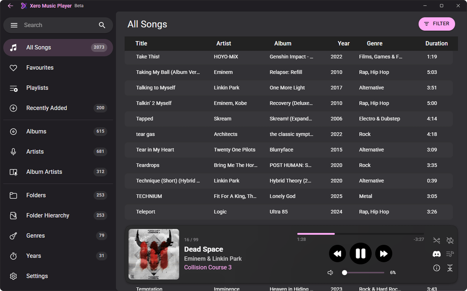Click the FILTER button
Viewport: 467px width, 291px height.
[437, 24]
